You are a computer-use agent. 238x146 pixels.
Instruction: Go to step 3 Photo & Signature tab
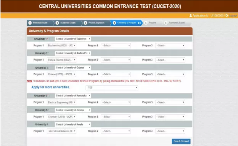96,23
